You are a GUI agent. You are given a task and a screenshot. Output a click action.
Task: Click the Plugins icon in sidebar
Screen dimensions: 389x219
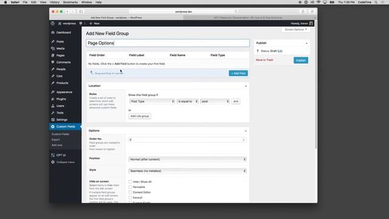[x=53, y=99]
